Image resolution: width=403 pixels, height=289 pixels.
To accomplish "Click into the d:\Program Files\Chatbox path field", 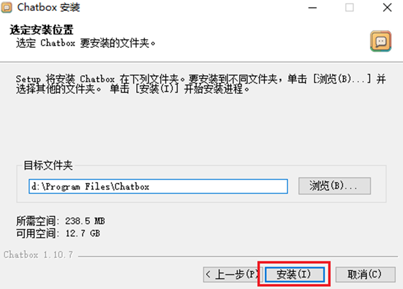I will click(158, 187).
